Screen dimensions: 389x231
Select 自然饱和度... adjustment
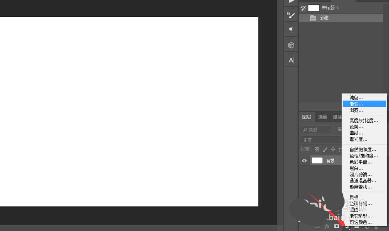coord(364,150)
